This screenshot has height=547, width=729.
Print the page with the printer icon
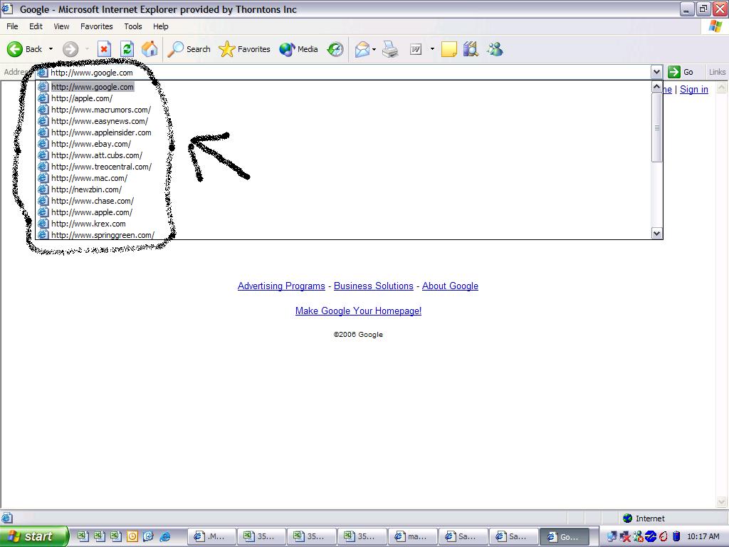point(390,49)
